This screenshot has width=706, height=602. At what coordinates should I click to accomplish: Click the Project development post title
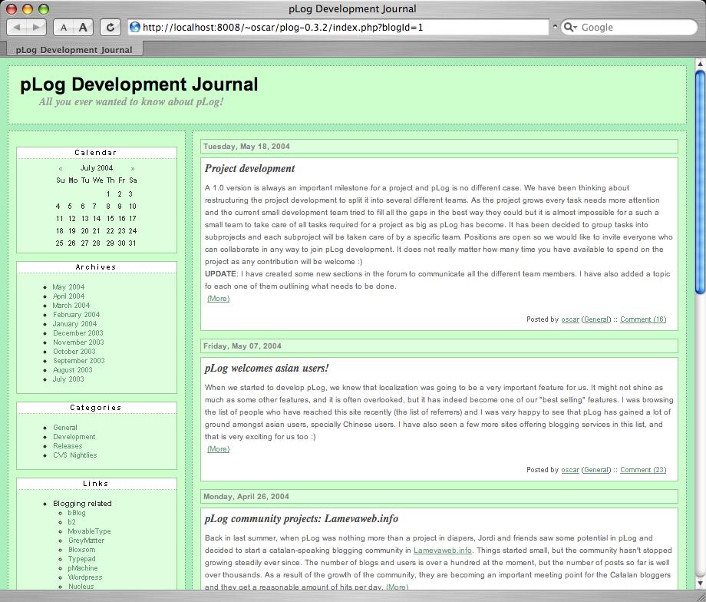point(250,168)
